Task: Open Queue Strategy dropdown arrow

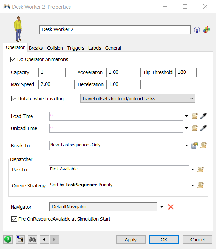Action: pos(192,186)
